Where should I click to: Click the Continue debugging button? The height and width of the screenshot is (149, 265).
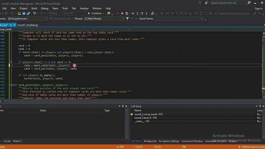[95, 13]
